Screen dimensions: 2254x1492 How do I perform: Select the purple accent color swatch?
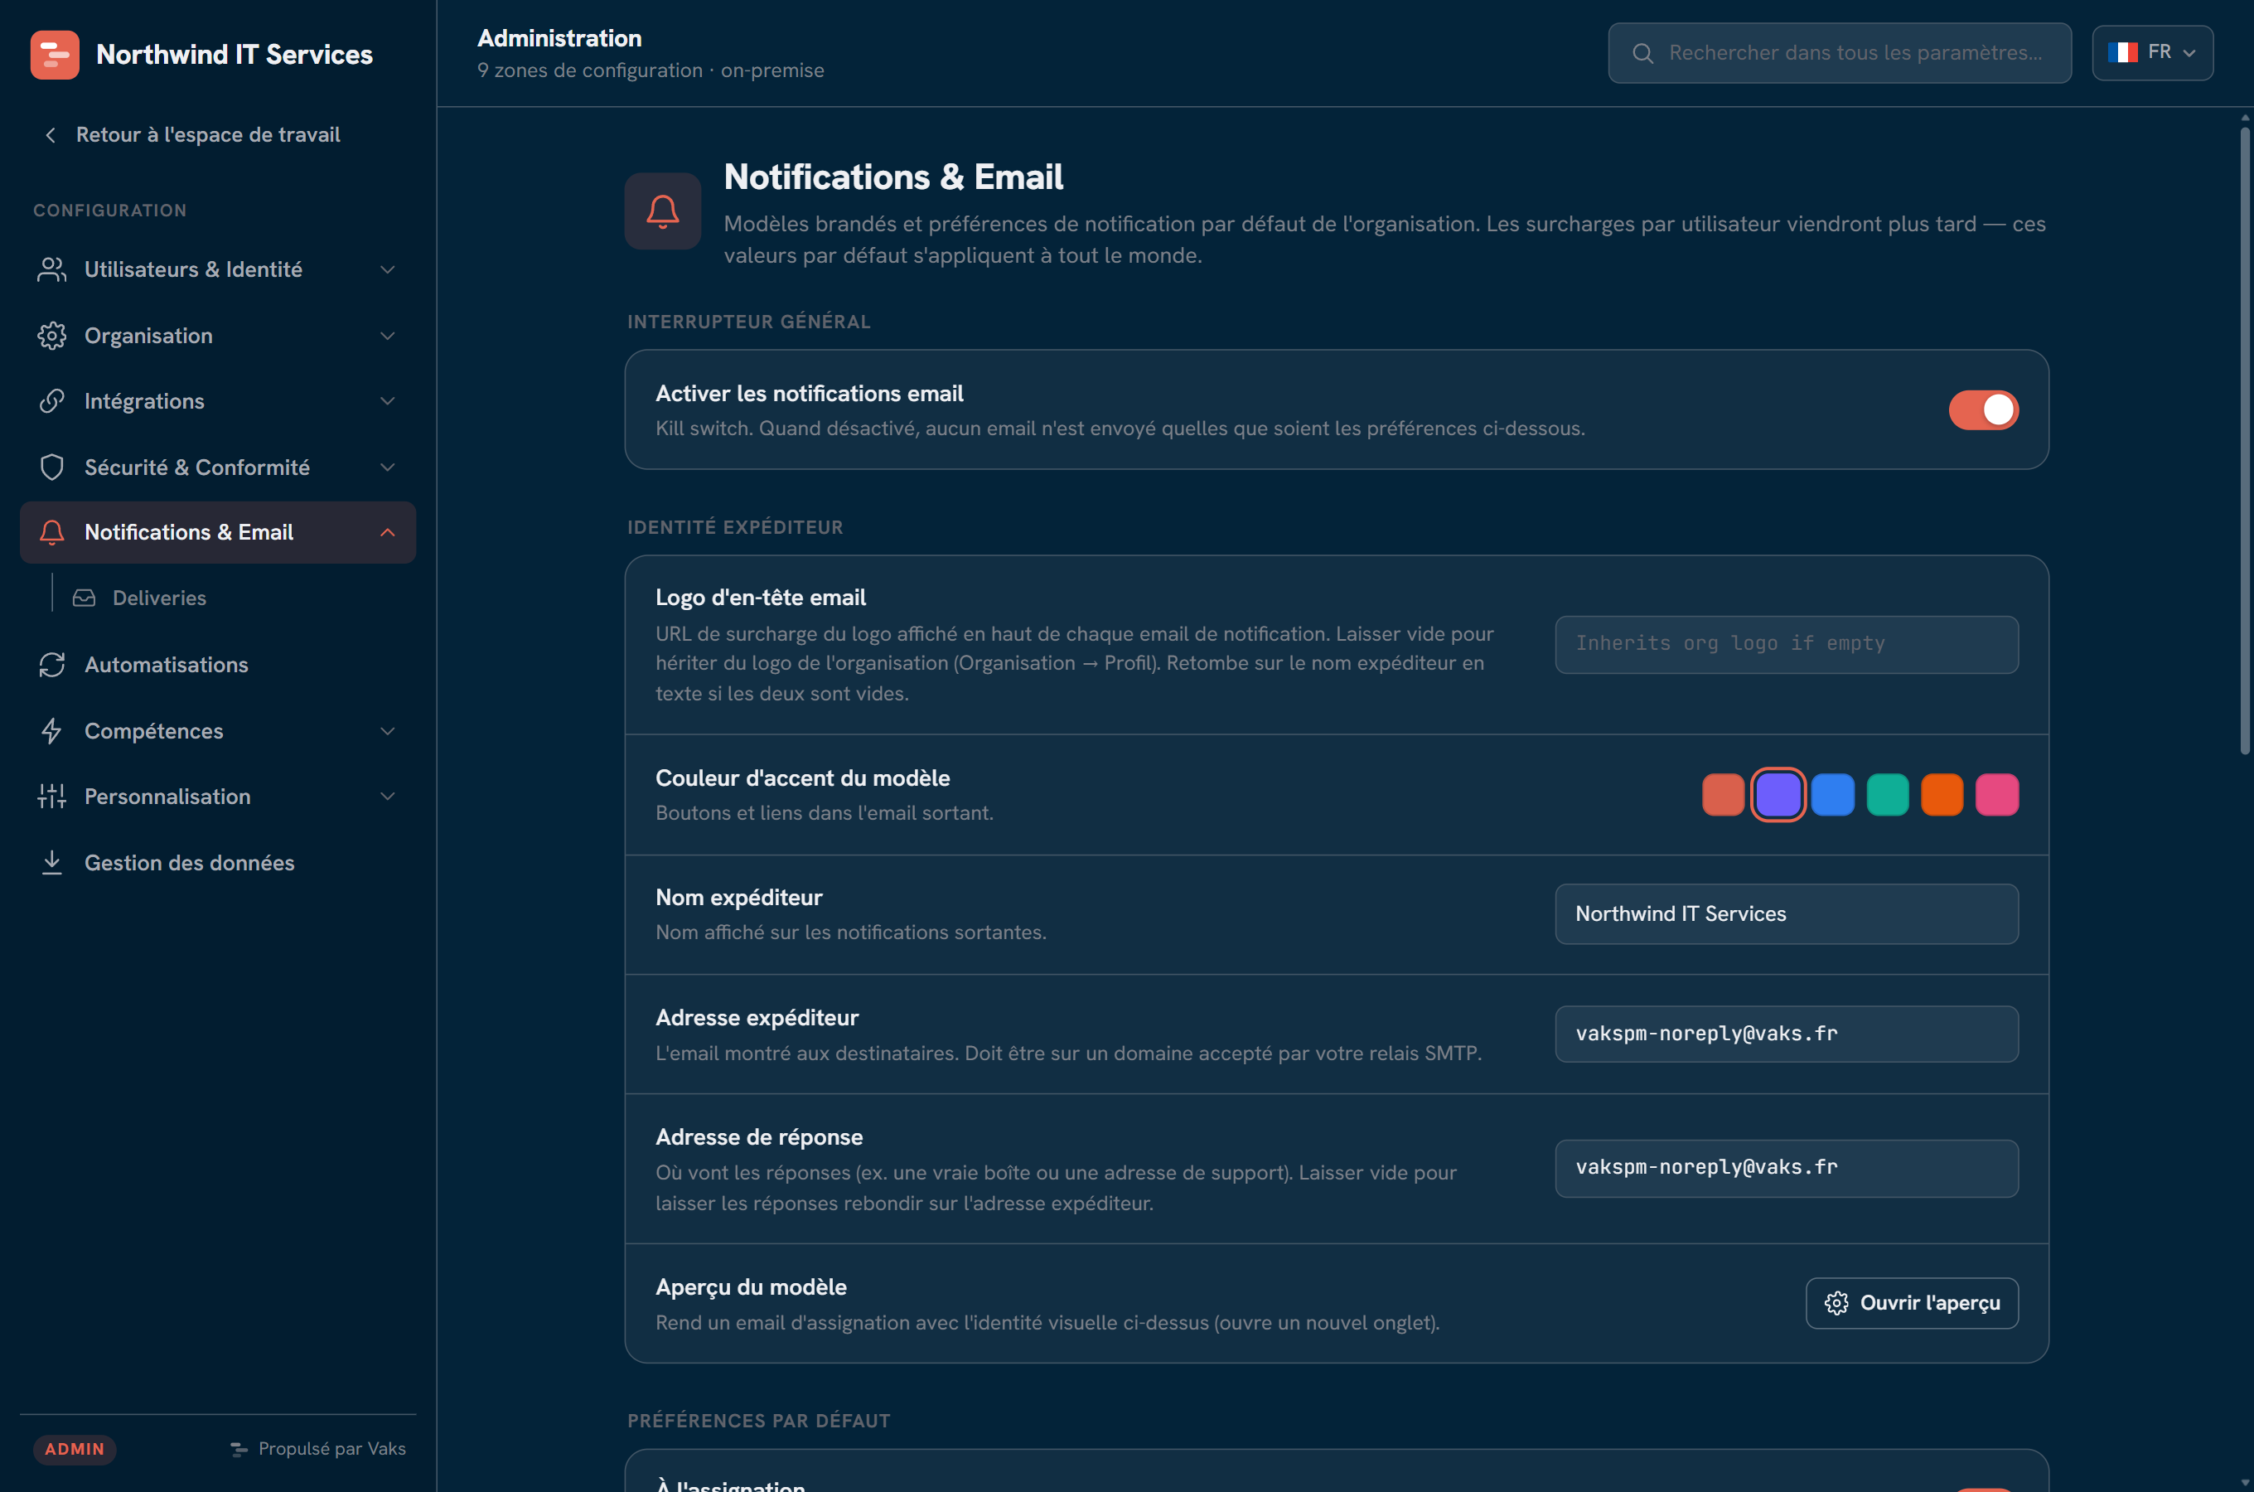[1778, 795]
